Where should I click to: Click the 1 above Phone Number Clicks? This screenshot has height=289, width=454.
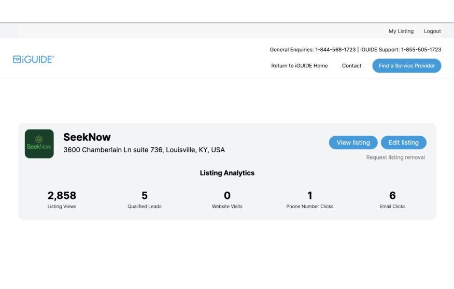310,196
